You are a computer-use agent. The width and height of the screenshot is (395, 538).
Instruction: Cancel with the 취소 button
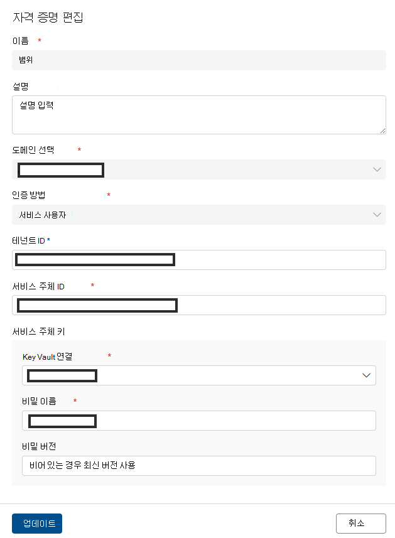[359, 523]
